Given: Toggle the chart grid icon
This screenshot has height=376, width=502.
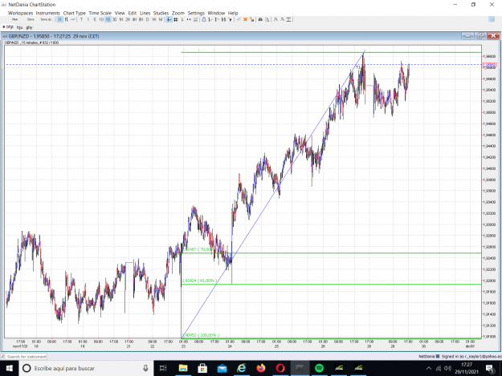Looking at the screenshot, I should [176, 19].
